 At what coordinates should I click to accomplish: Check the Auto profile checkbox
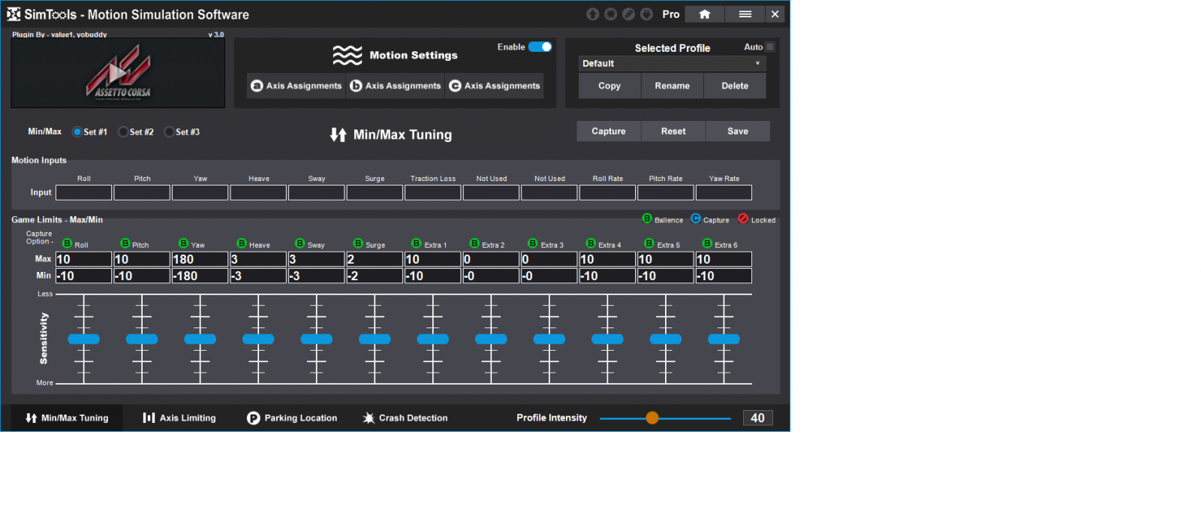pyautogui.click(x=769, y=47)
